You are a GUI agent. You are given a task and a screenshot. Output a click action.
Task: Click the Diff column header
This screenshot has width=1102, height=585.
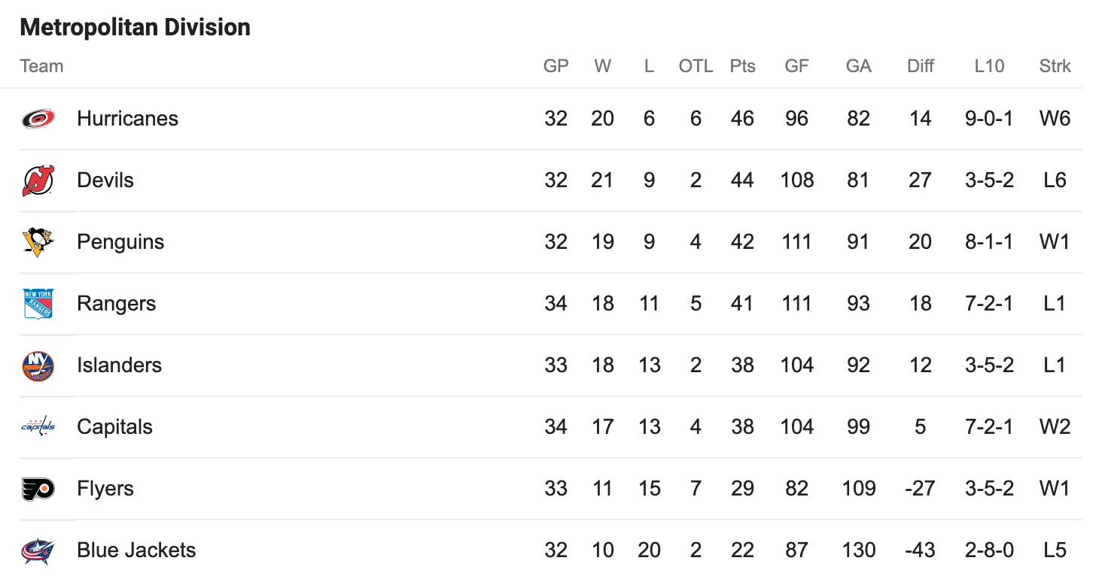coord(920,66)
